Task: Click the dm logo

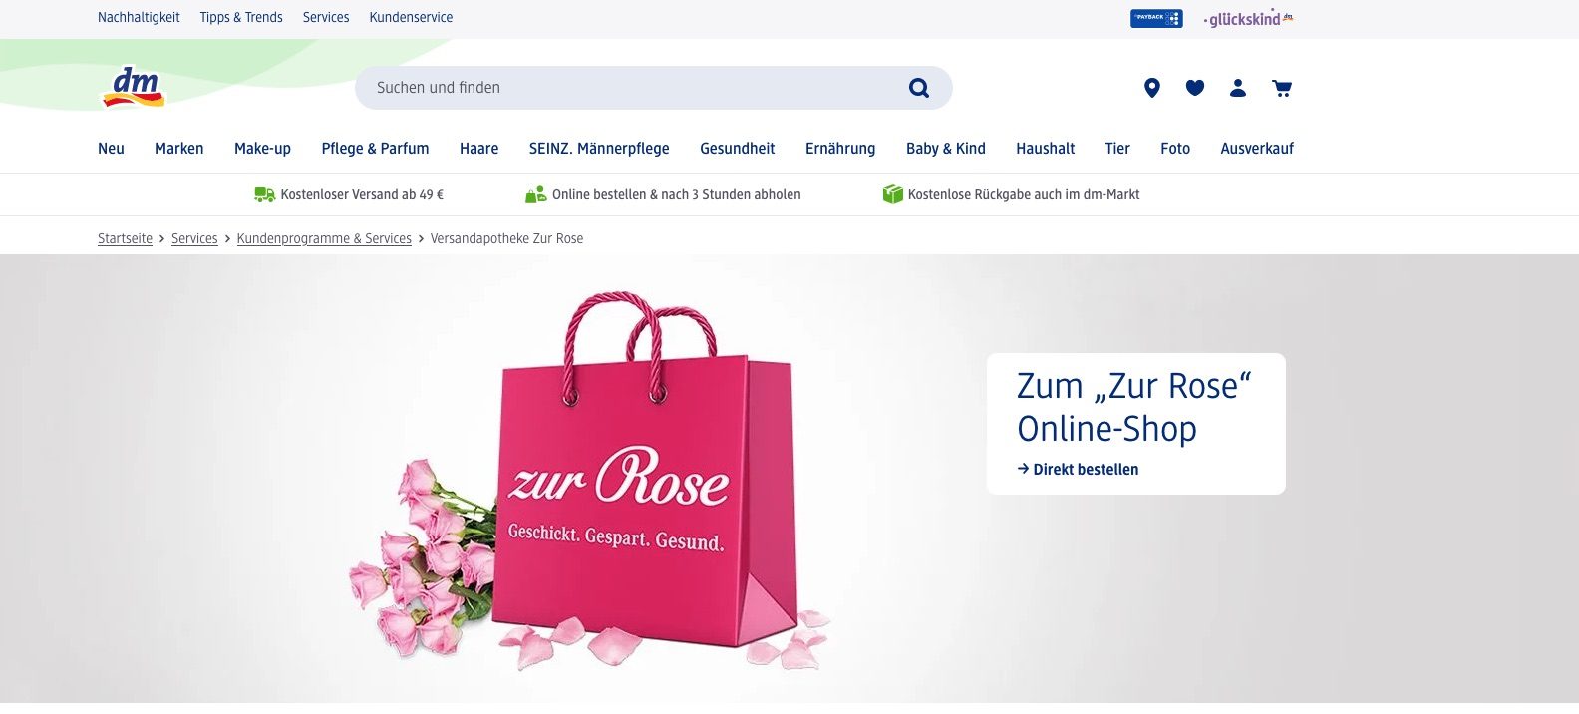Action: (134, 87)
